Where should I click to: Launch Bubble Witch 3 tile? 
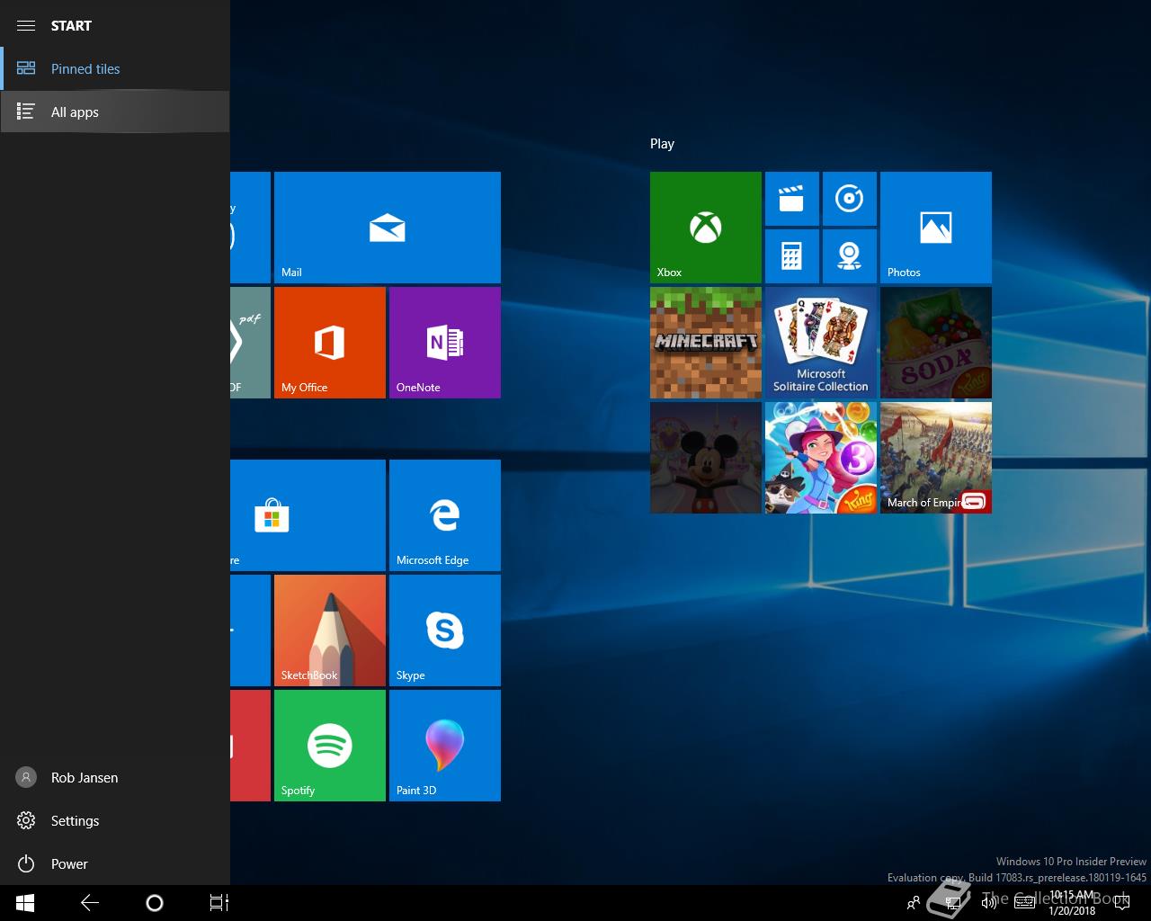pos(821,458)
